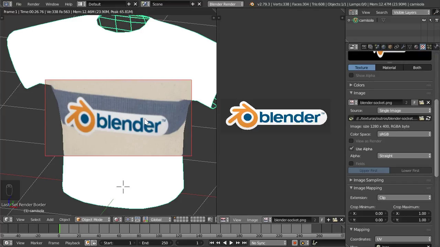Viewport: 440px width, 247px height.
Task: Select the Lower First field order option
Action: point(410,170)
